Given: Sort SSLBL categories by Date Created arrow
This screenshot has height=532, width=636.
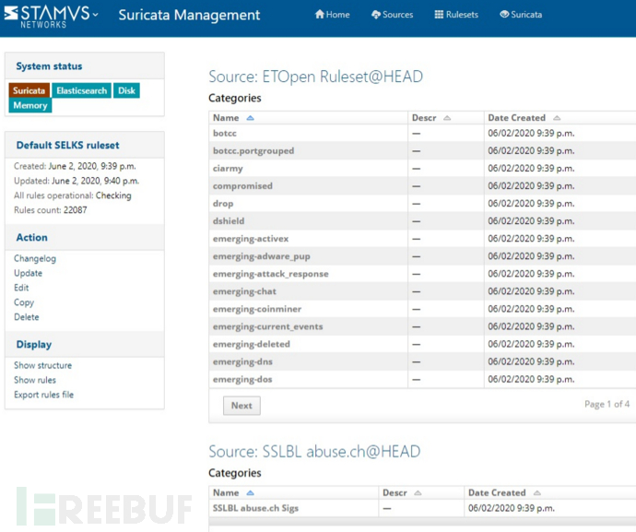Looking at the screenshot, I should (537, 492).
